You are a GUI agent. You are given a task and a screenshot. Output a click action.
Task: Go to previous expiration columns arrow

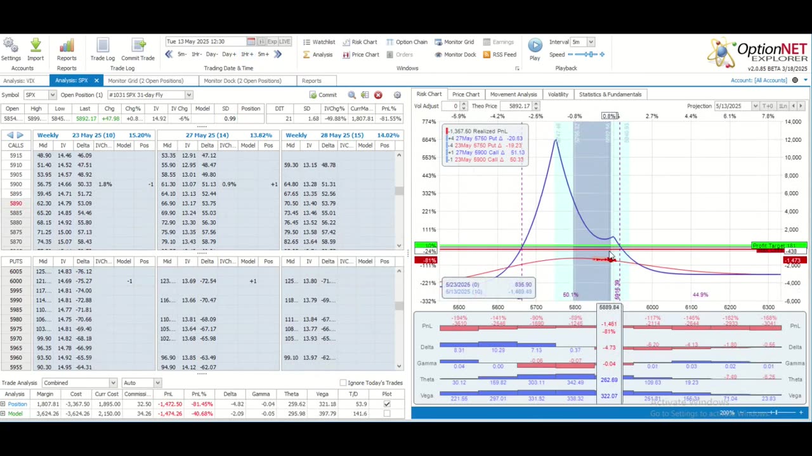10,136
